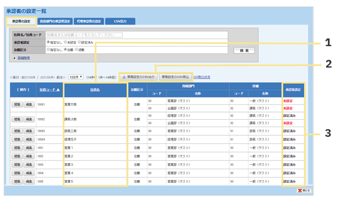The height and width of the screenshot is (200, 341).
Task: Click employee name 部長三郎
Action: (71, 131)
